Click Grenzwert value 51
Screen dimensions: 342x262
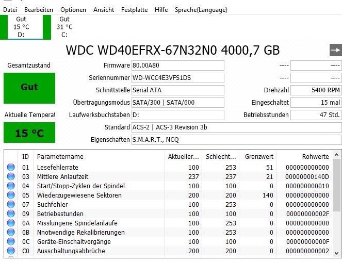270,167
